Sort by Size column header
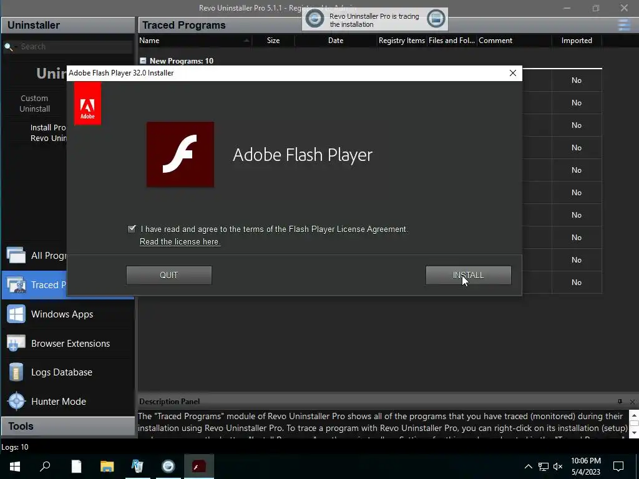 click(x=273, y=41)
